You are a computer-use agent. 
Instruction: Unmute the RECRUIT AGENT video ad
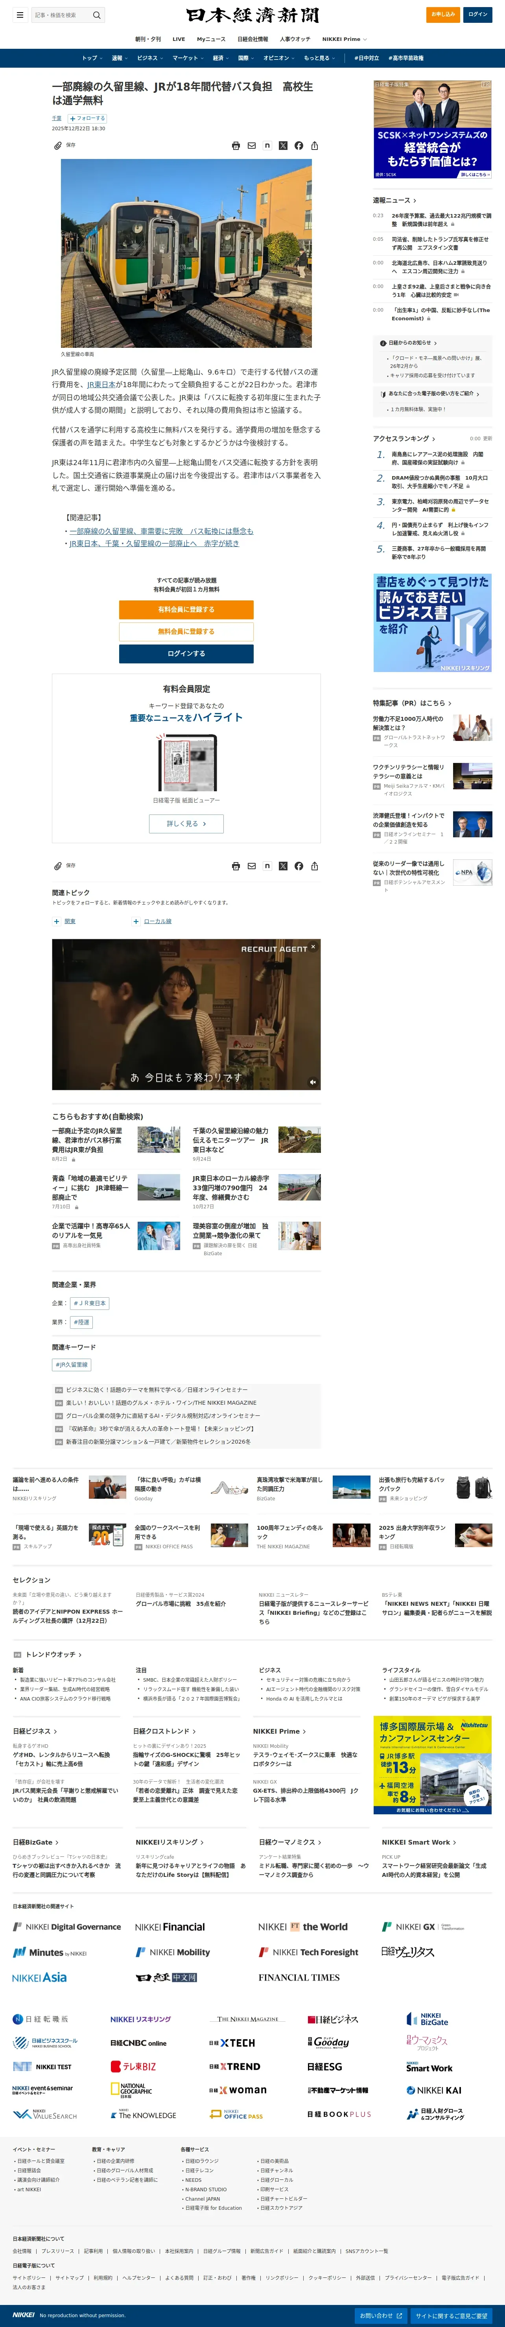[313, 1081]
